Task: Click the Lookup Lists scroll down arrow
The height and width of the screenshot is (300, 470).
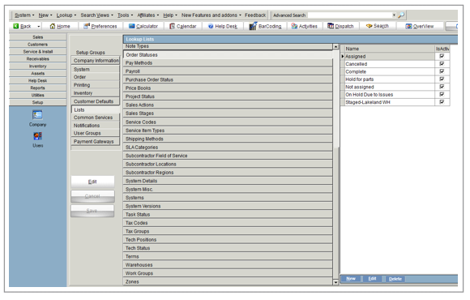Action: tap(335, 282)
